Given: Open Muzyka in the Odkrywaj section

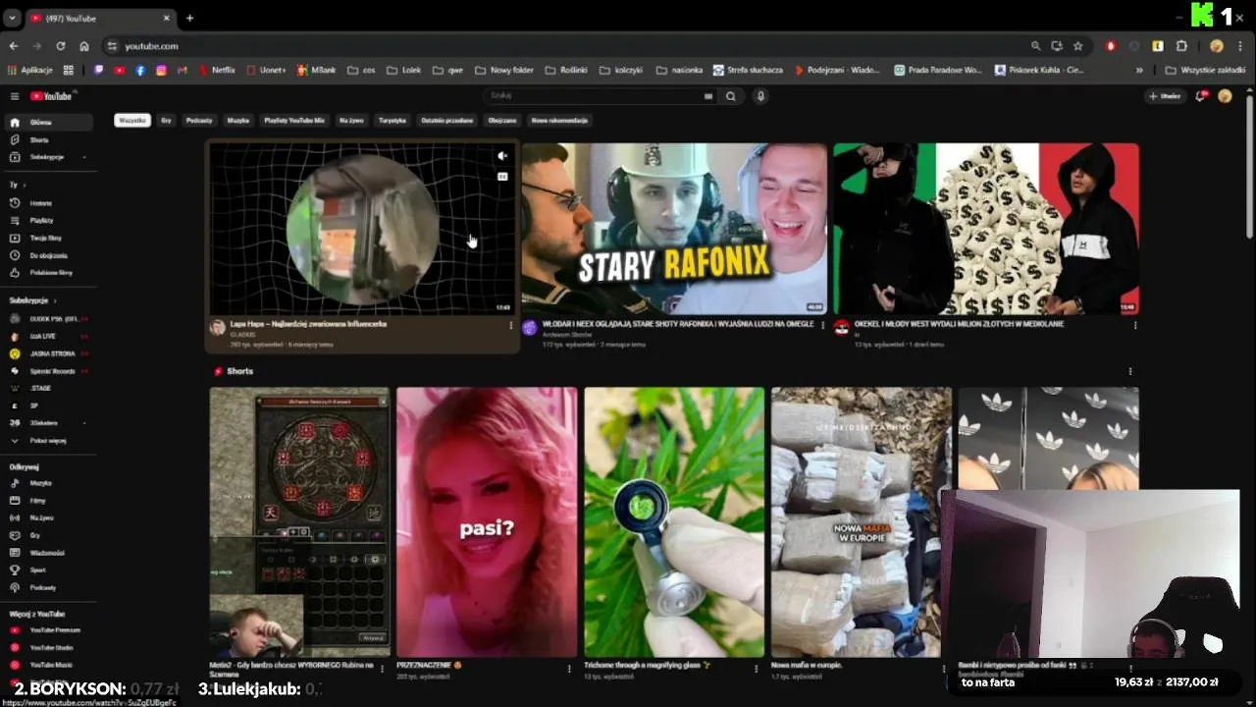Looking at the screenshot, I should point(49,483).
